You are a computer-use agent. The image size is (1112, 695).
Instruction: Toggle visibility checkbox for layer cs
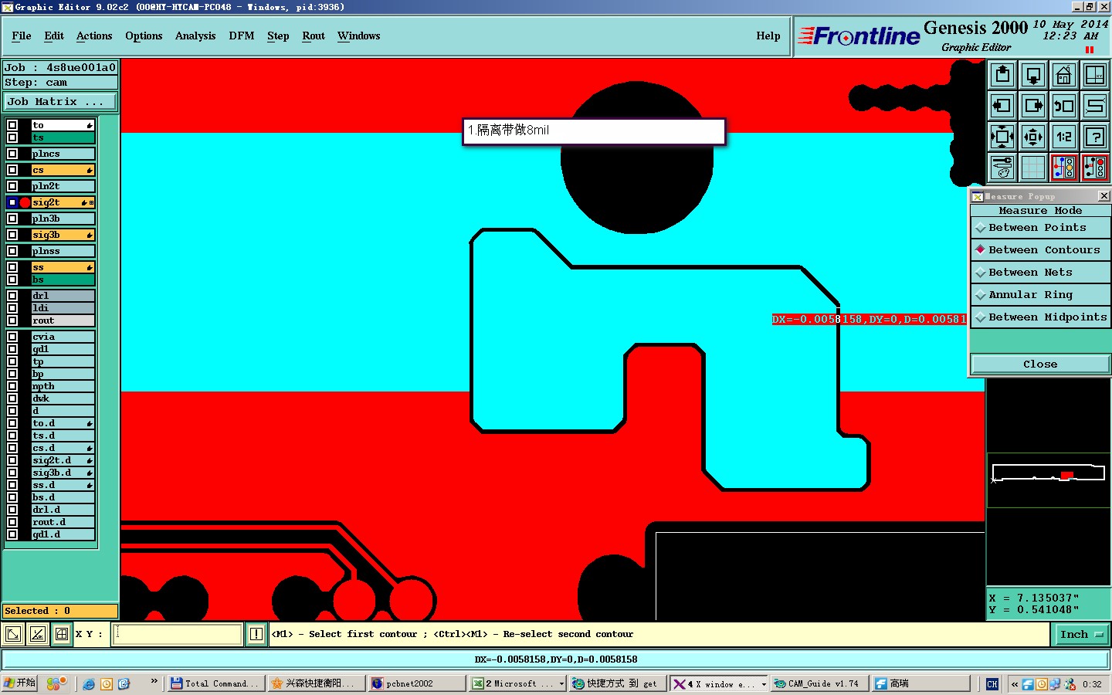pyautogui.click(x=12, y=170)
